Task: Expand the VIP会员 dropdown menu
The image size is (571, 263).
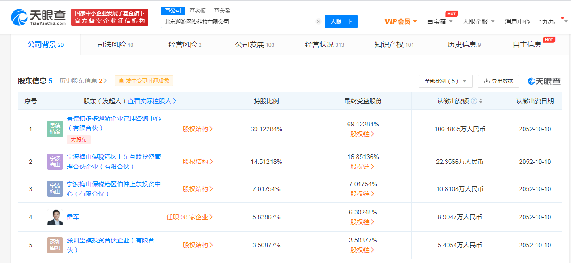Action: 401,21
